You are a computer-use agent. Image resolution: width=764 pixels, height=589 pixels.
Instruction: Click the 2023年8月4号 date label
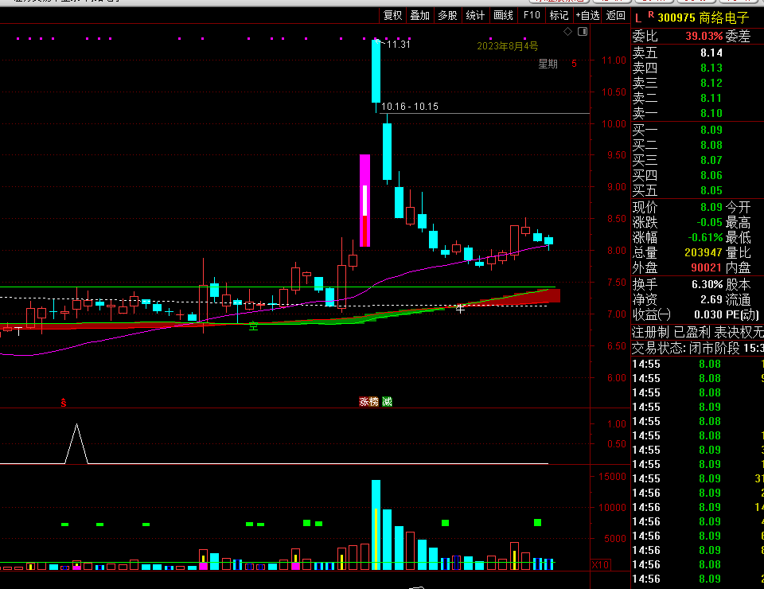(x=507, y=46)
